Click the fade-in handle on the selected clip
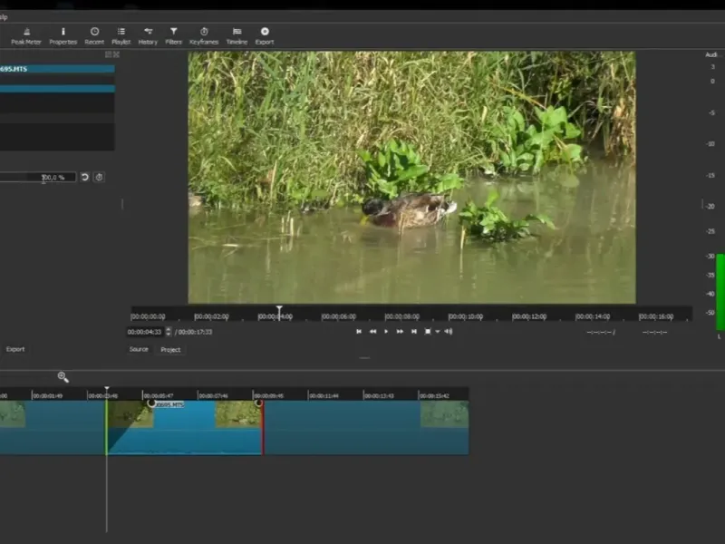 click(151, 403)
